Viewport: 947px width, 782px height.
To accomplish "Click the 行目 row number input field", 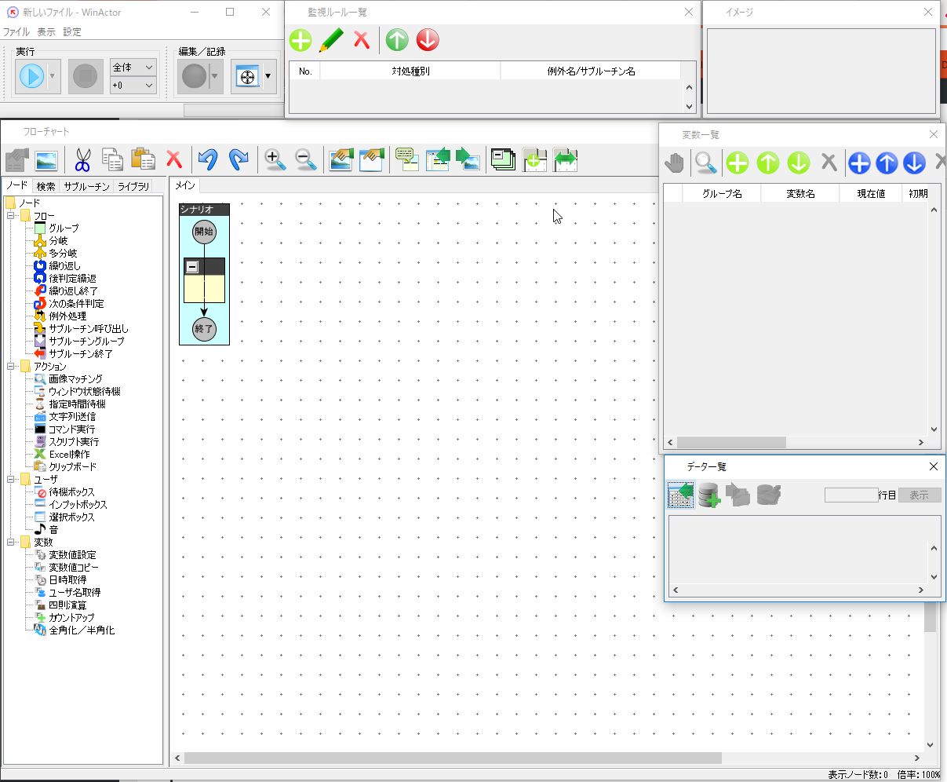I will point(851,495).
